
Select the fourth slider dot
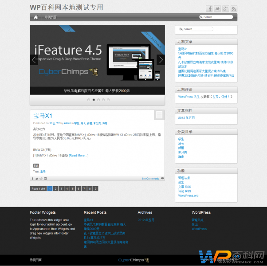pos(103,100)
